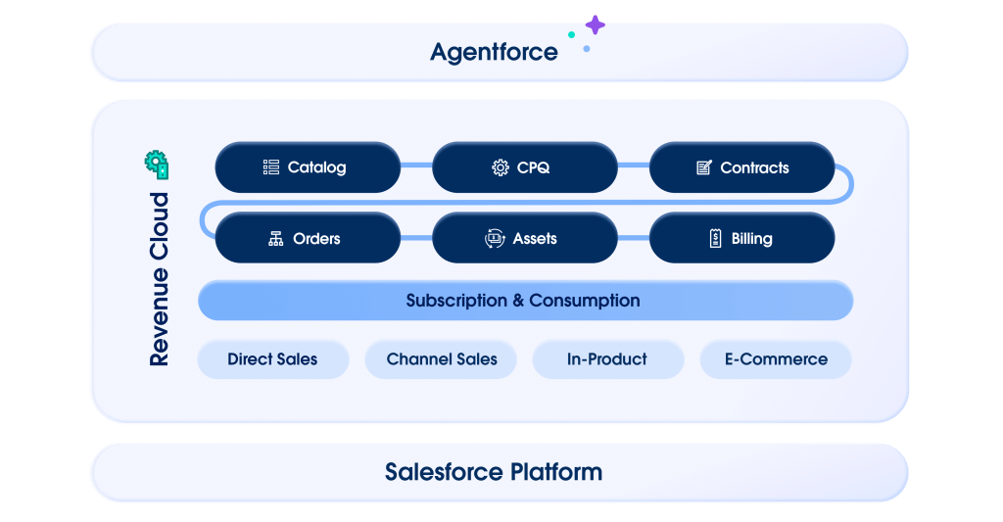
Task: Click the vertical Revenue Cloud label
Action: [x=159, y=279]
